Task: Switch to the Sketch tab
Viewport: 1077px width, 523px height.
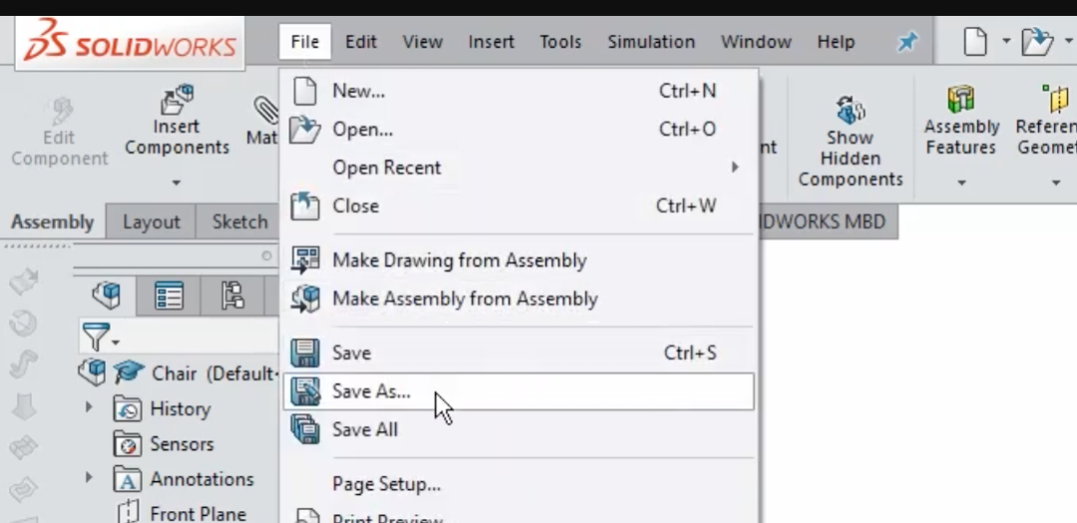Action: (x=239, y=222)
